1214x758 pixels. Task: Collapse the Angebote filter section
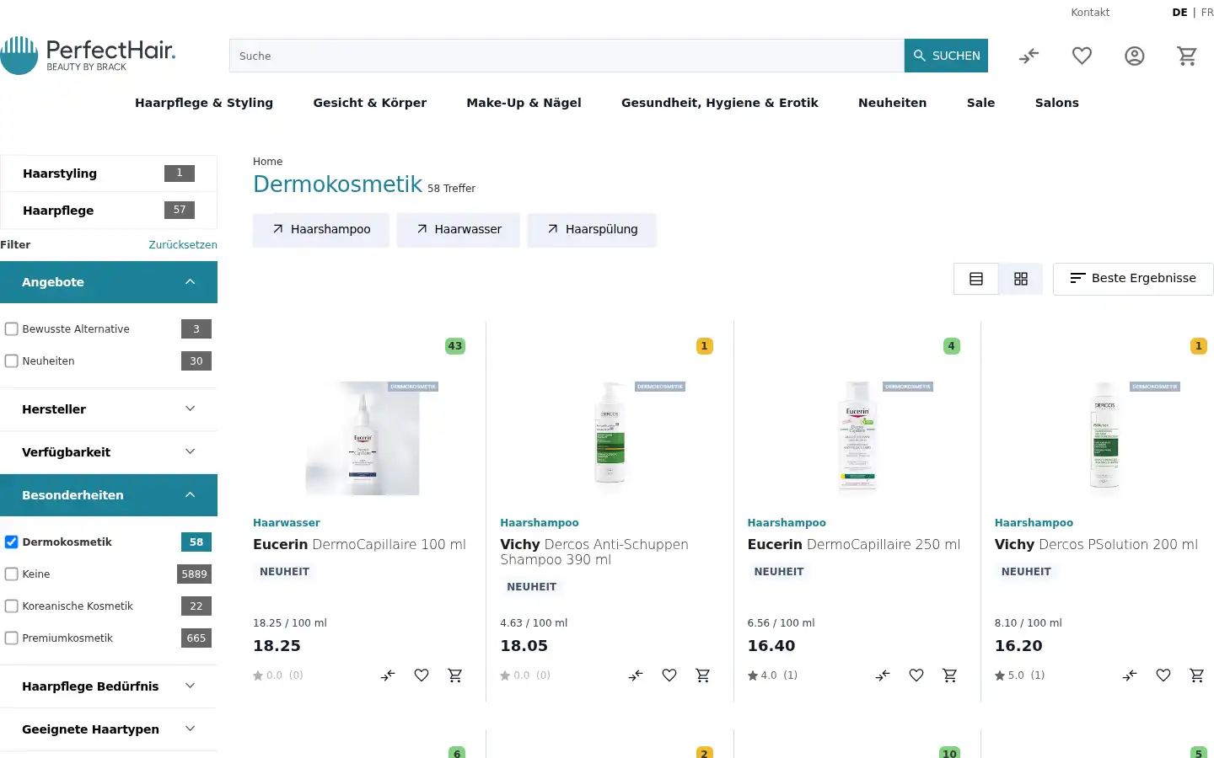[109, 282]
